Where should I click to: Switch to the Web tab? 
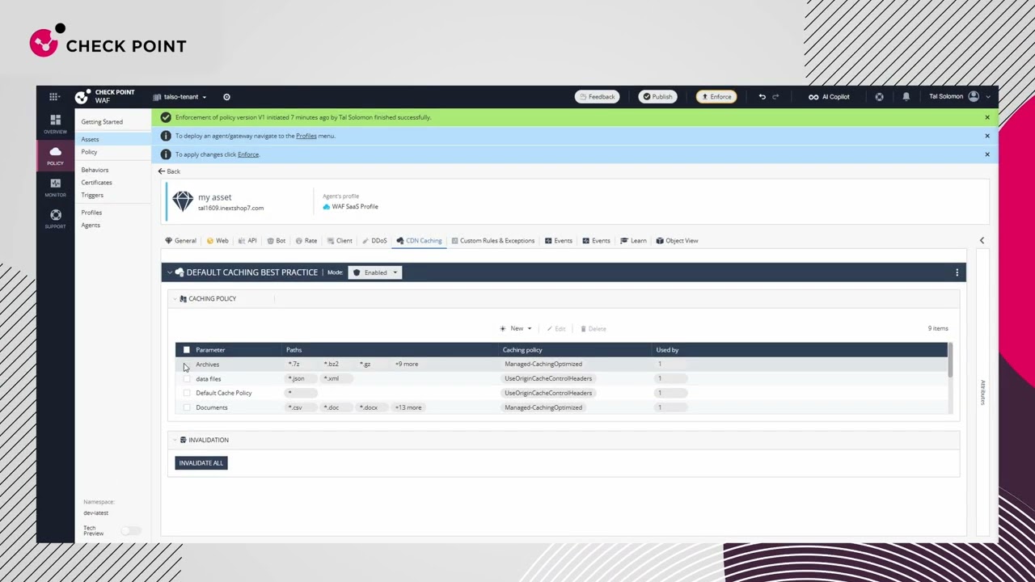(218, 241)
